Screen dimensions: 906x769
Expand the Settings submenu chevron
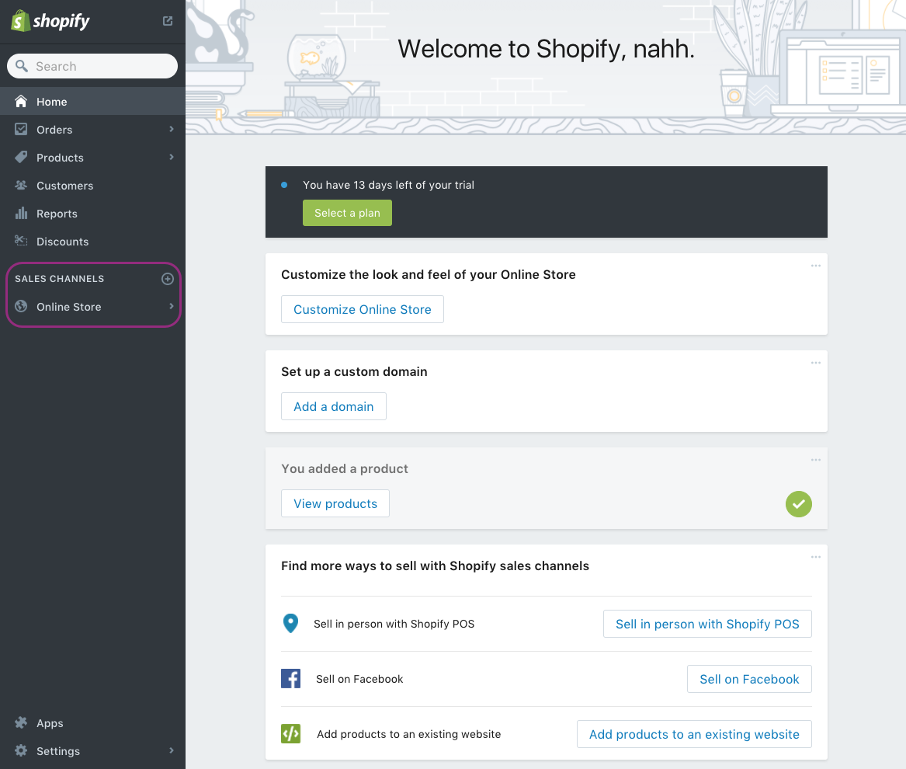[172, 750]
